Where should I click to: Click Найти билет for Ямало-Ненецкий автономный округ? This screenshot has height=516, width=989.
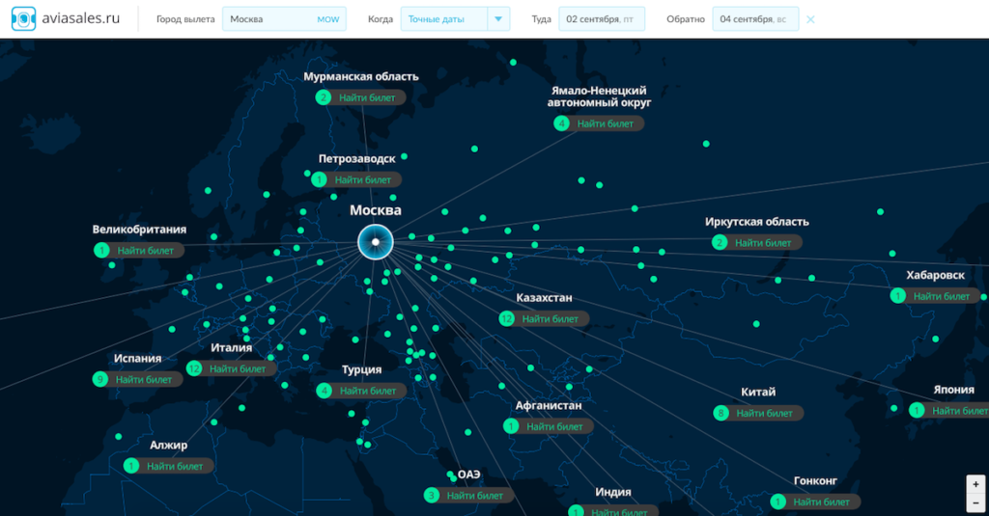606,123
